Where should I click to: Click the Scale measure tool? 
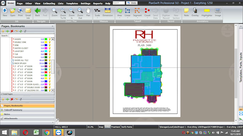(x=97, y=12)
